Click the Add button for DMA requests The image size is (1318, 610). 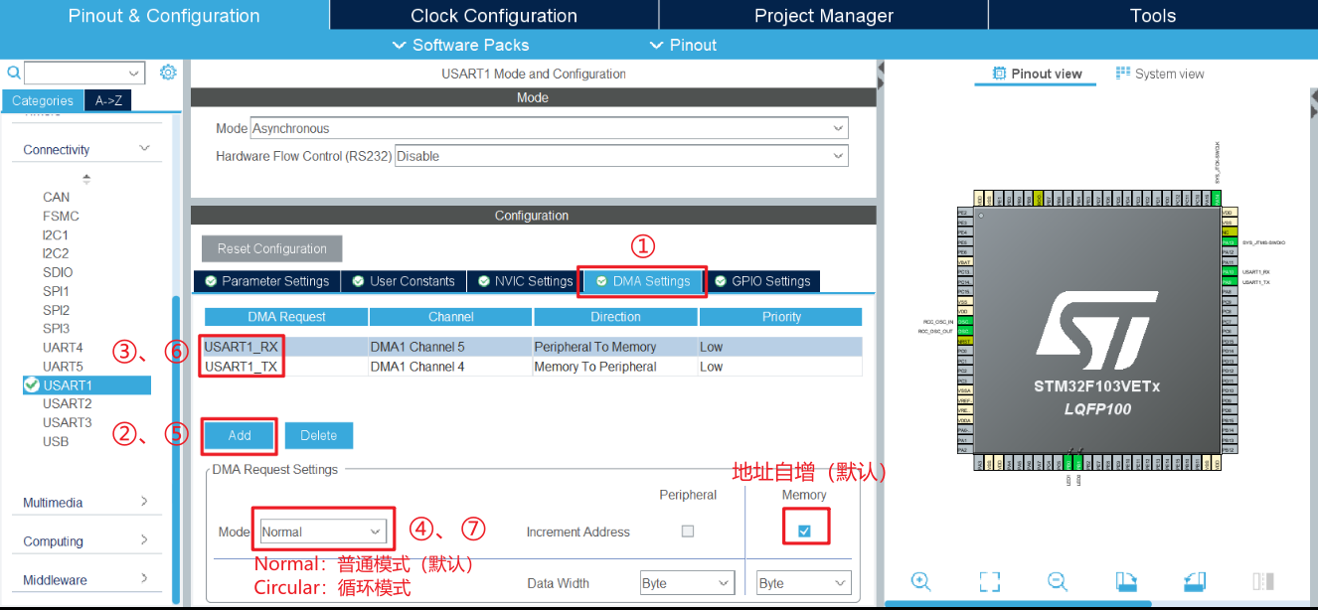click(x=239, y=435)
